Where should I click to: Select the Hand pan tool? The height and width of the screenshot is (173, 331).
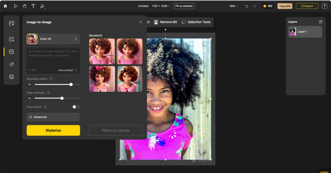[25, 6]
